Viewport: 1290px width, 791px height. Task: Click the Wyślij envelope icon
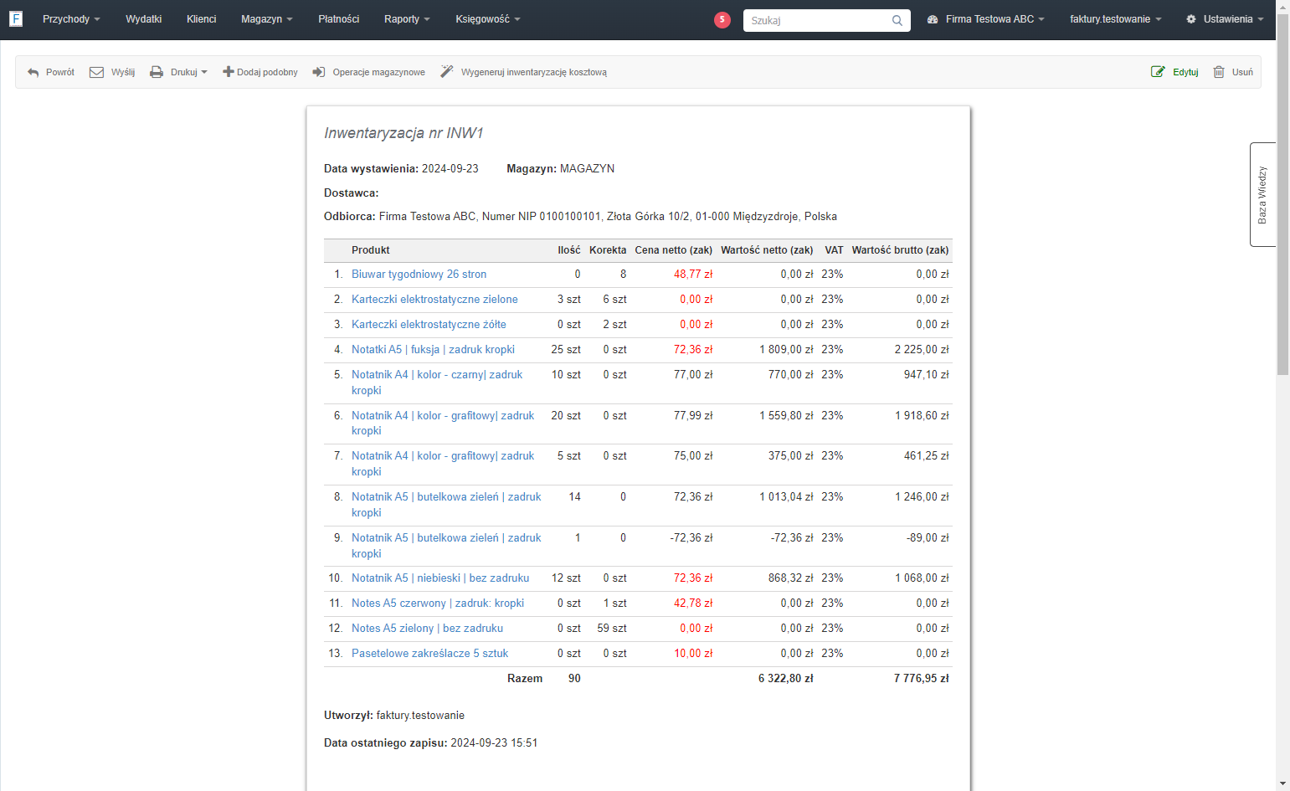(x=96, y=72)
